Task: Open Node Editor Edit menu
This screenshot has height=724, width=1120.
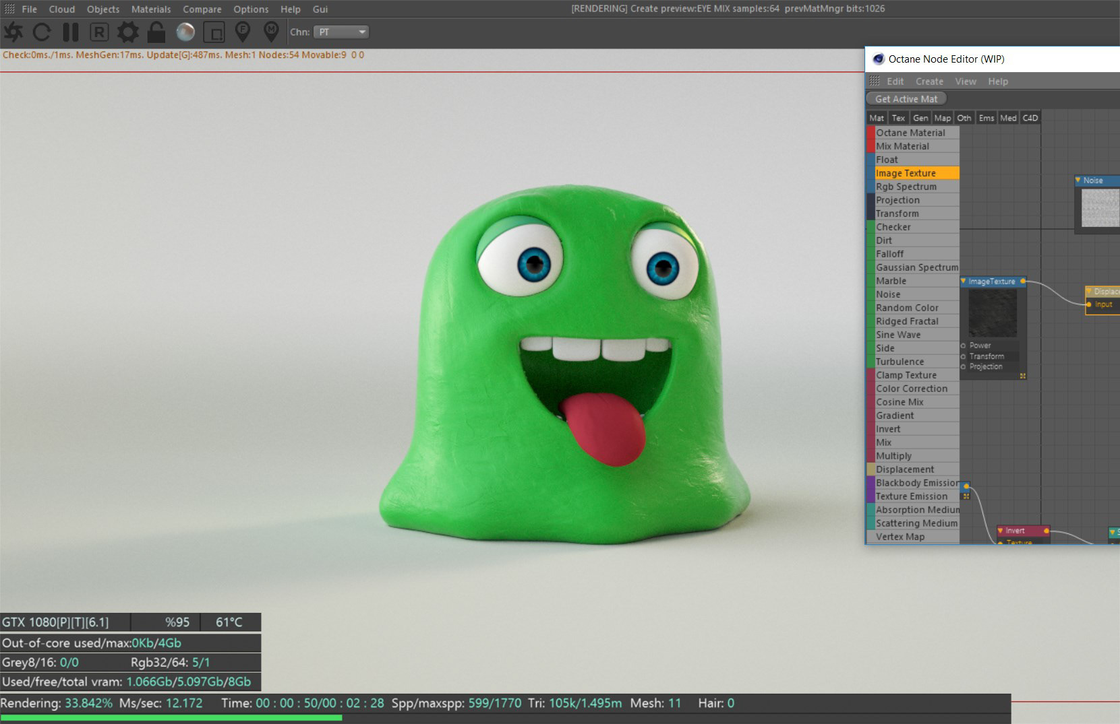Action: [x=895, y=81]
